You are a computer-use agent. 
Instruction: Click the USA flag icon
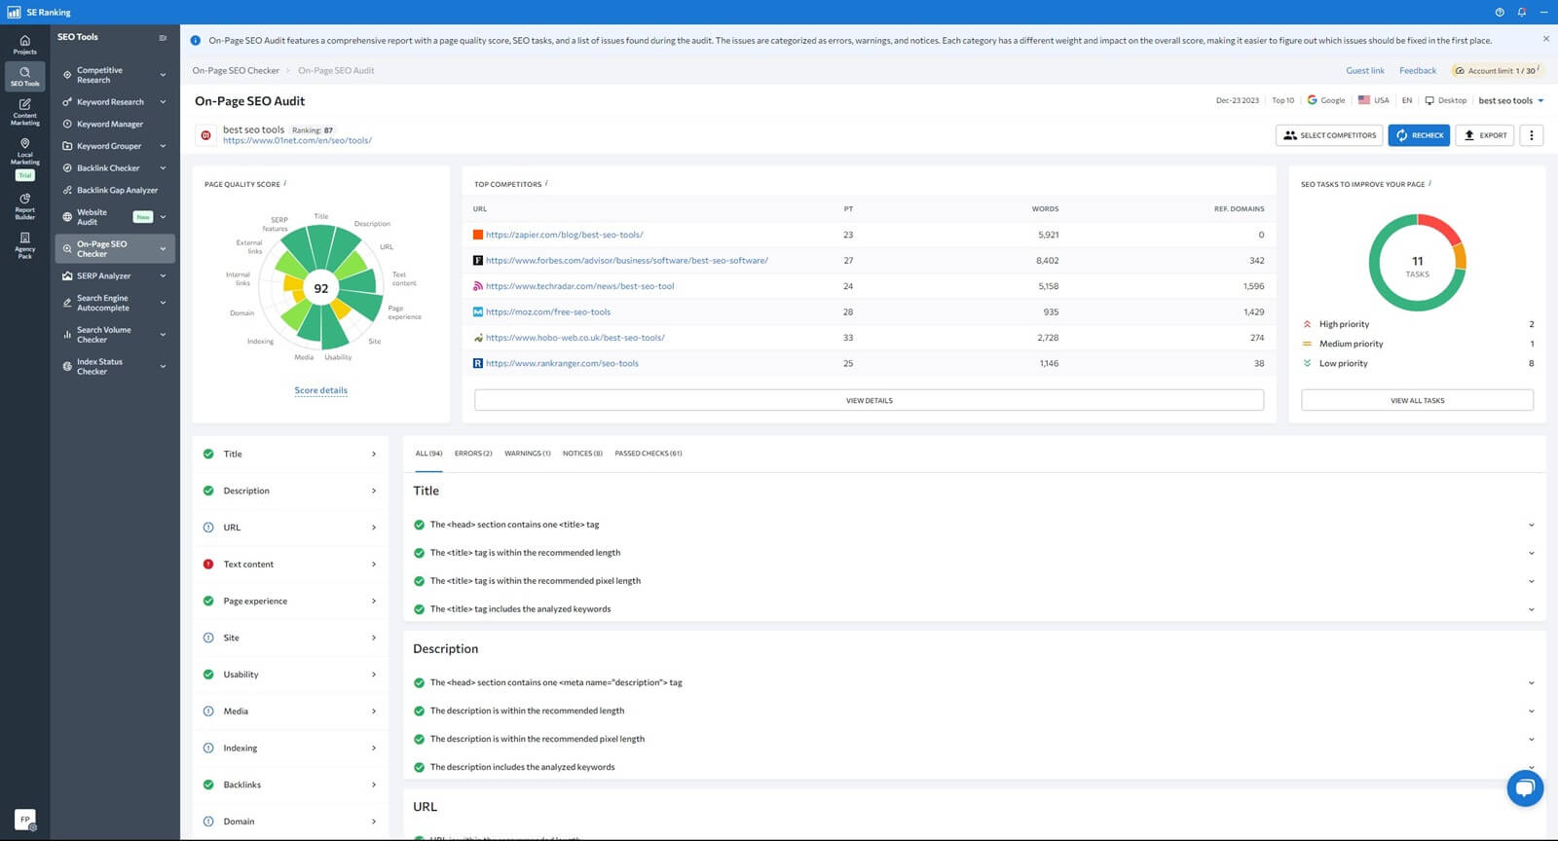point(1364,100)
